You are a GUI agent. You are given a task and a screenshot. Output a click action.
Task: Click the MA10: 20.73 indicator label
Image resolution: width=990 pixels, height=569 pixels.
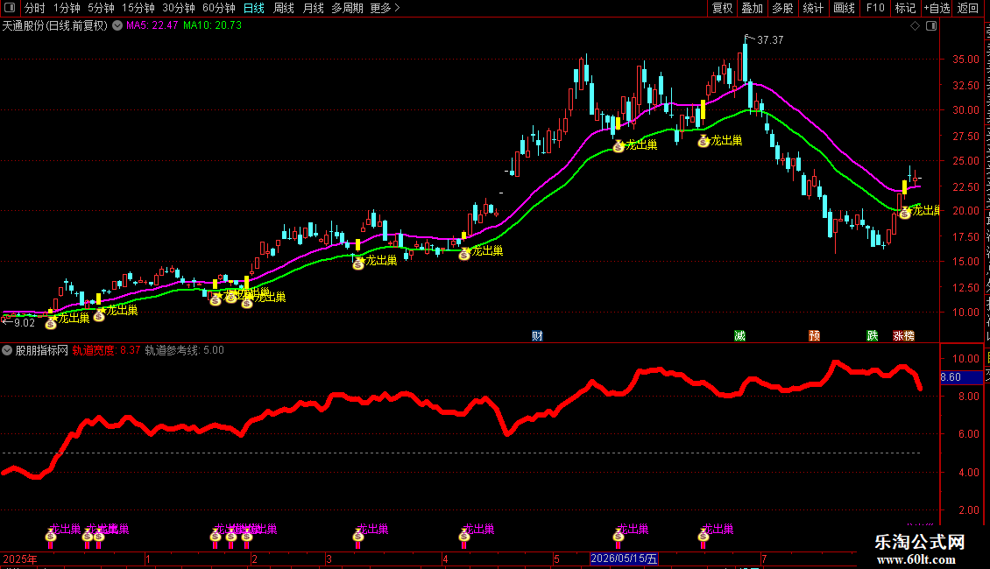(x=212, y=26)
